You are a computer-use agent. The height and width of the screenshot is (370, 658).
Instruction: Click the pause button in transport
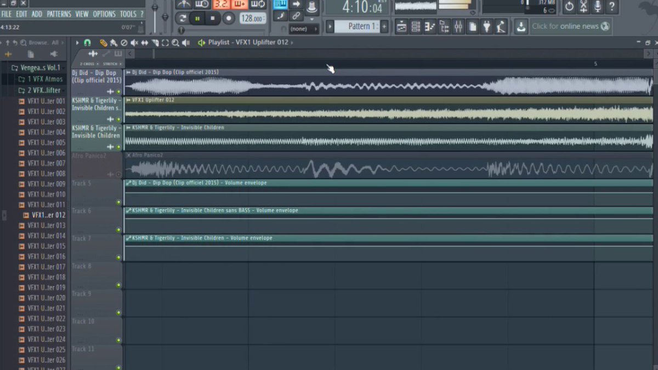[197, 18]
